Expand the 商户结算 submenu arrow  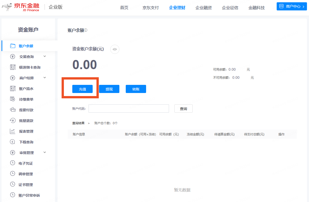[x=45, y=78]
